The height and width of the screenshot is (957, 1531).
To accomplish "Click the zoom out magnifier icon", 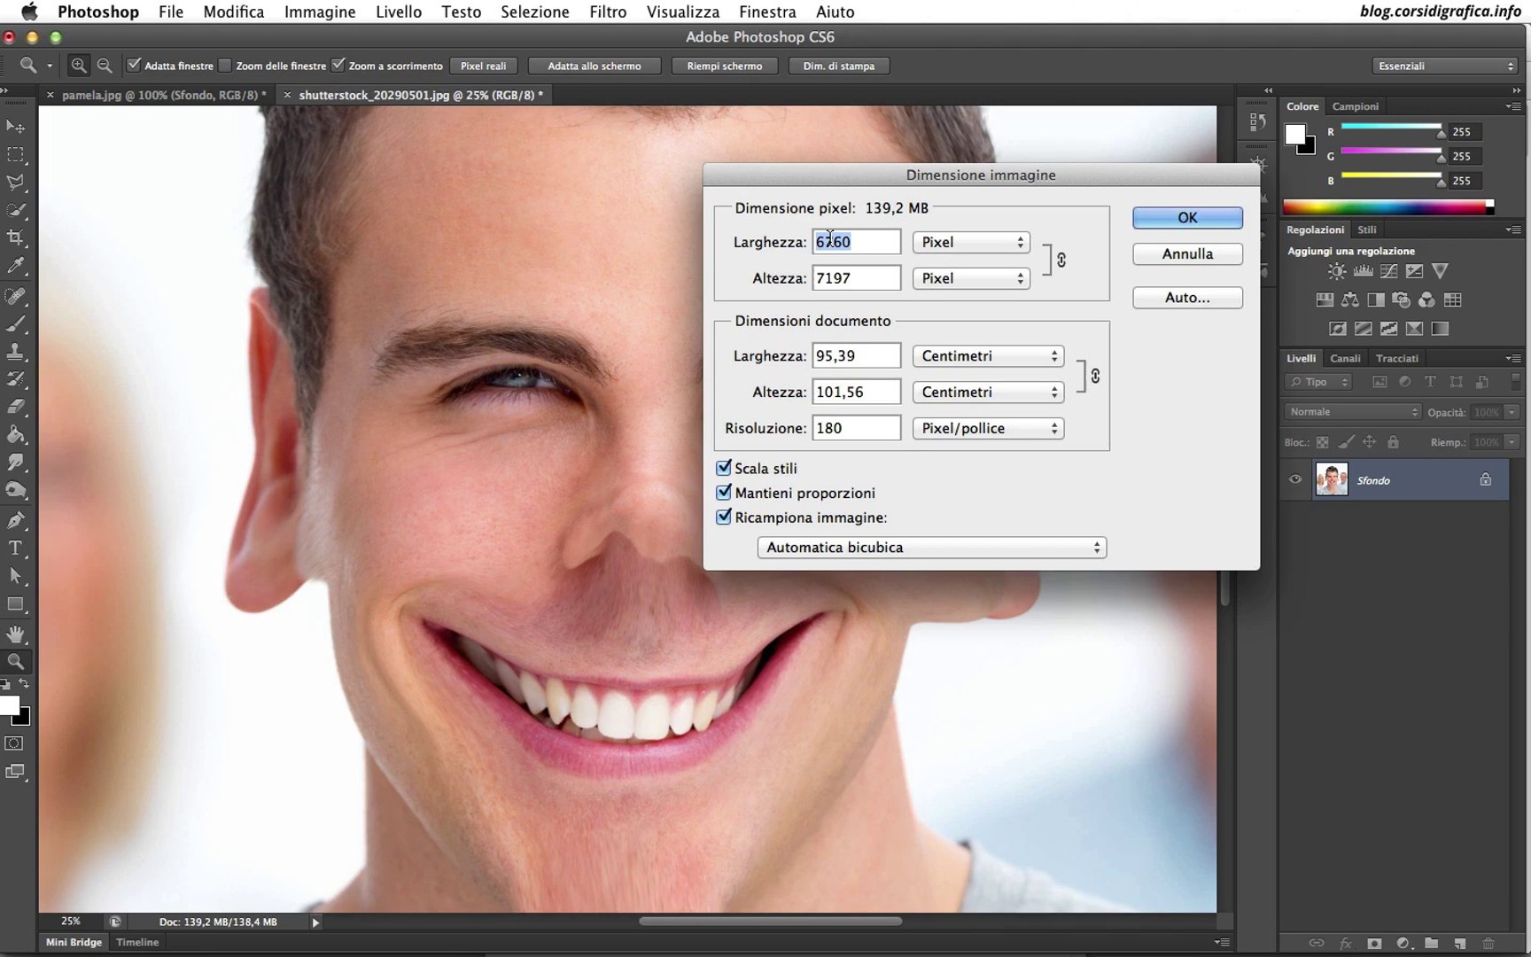I will pyautogui.click(x=105, y=66).
